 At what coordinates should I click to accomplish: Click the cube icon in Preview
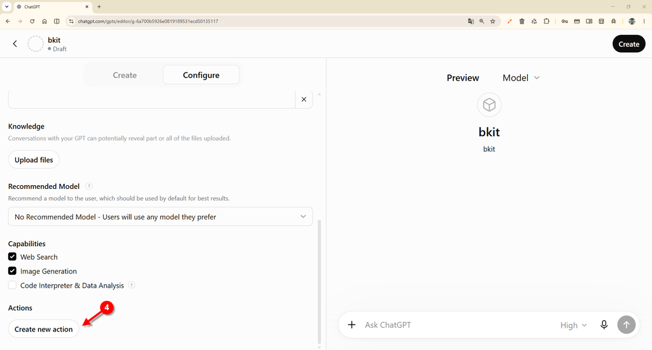coord(489,105)
